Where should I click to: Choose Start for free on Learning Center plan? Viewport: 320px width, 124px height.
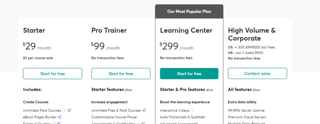(189, 74)
